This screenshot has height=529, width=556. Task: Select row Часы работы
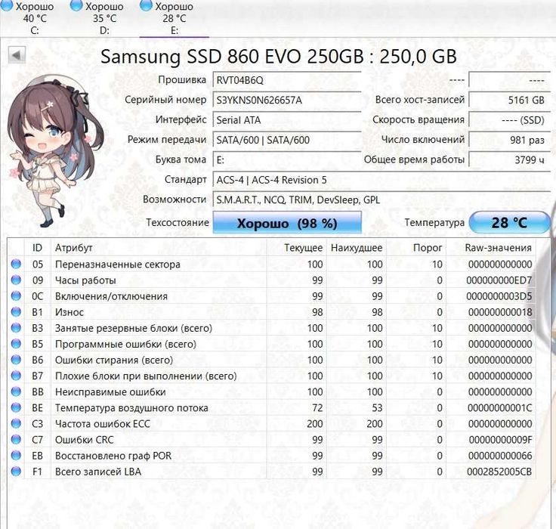pos(272,280)
